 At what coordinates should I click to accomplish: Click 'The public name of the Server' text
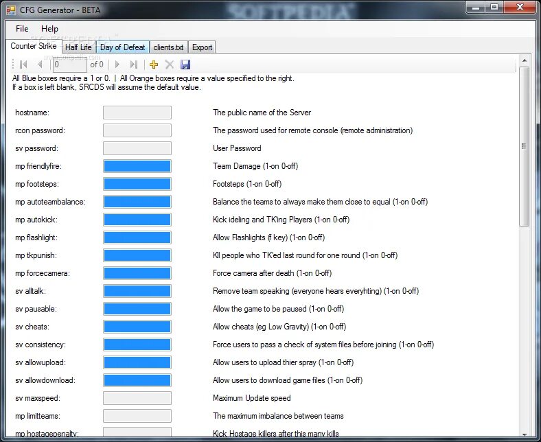(x=262, y=113)
